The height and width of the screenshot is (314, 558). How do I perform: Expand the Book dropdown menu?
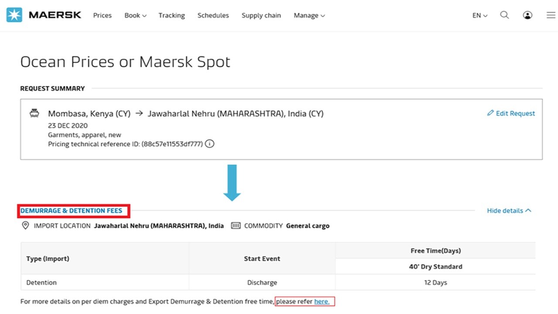click(135, 15)
